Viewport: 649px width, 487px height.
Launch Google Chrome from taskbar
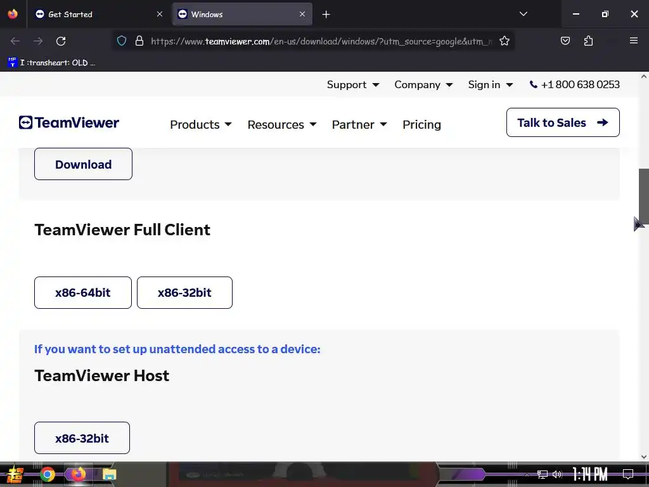click(x=47, y=474)
